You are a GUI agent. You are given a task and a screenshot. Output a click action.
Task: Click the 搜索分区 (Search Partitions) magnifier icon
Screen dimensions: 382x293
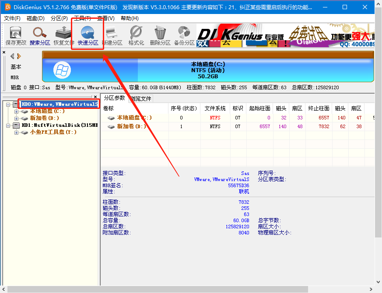[x=40, y=35]
